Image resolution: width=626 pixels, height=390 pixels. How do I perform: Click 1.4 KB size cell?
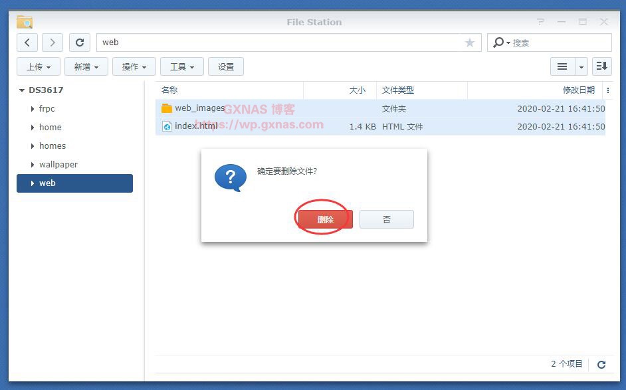tap(362, 126)
